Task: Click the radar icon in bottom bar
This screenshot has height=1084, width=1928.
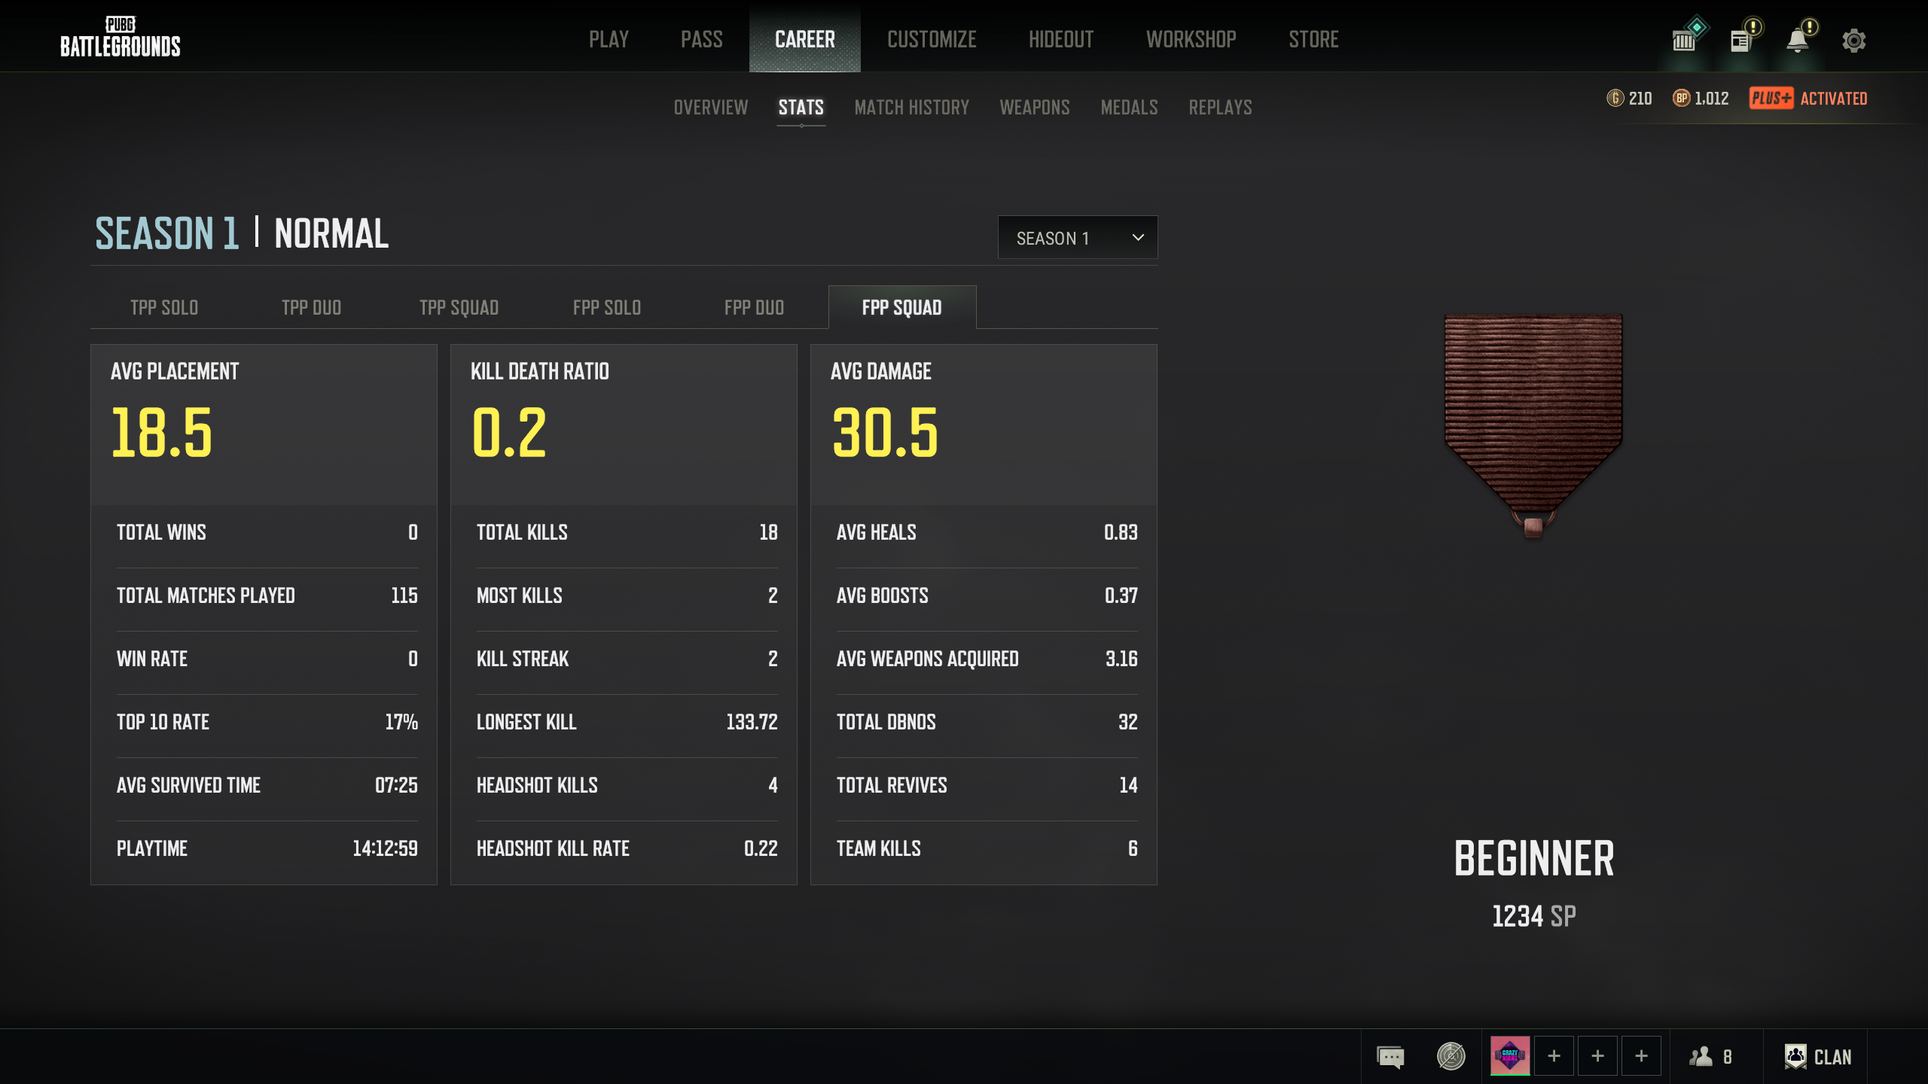Action: pos(1451,1056)
